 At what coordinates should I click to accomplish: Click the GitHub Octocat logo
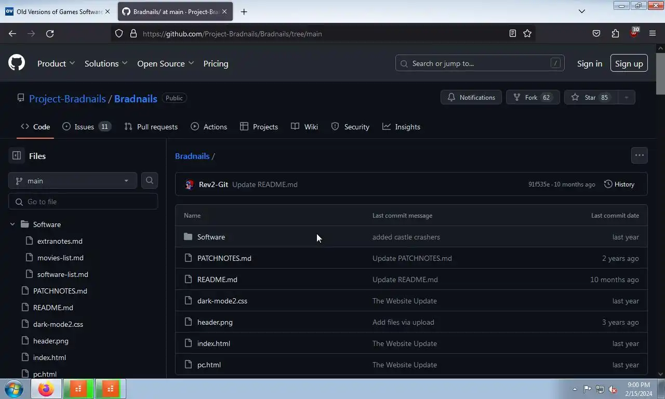coord(17,63)
